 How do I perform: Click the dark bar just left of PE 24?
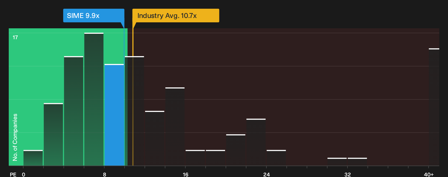coord(256,142)
